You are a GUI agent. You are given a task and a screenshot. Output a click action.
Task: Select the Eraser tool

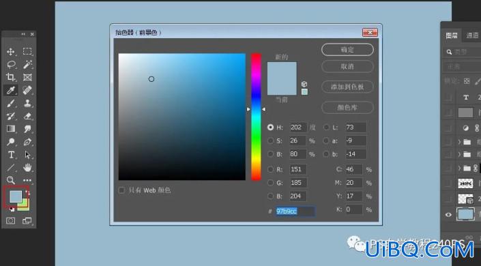point(27,116)
